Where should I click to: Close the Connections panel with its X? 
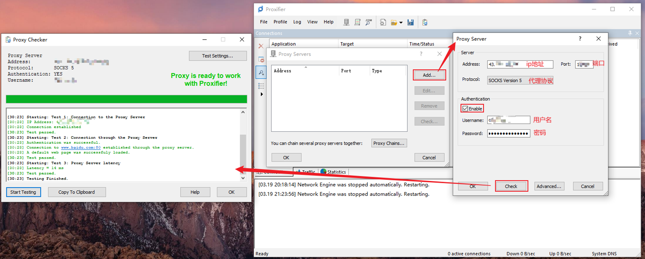(x=637, y=33)
